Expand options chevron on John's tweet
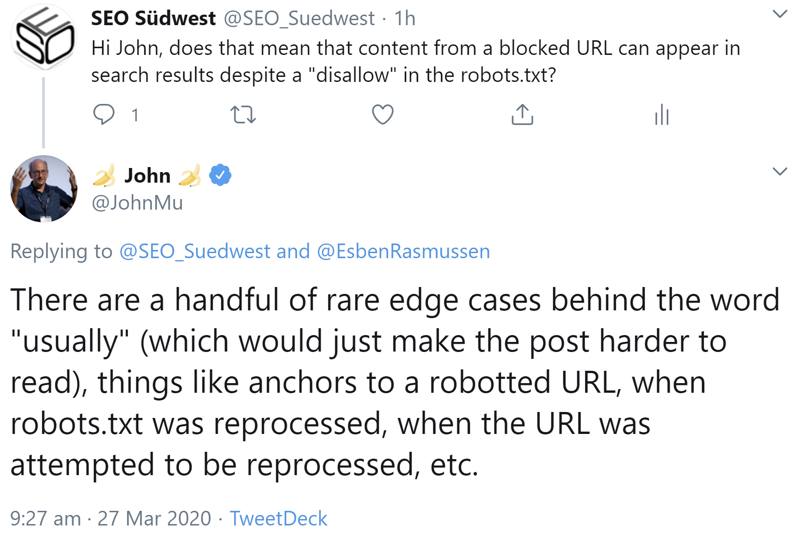 coord(779,171)
